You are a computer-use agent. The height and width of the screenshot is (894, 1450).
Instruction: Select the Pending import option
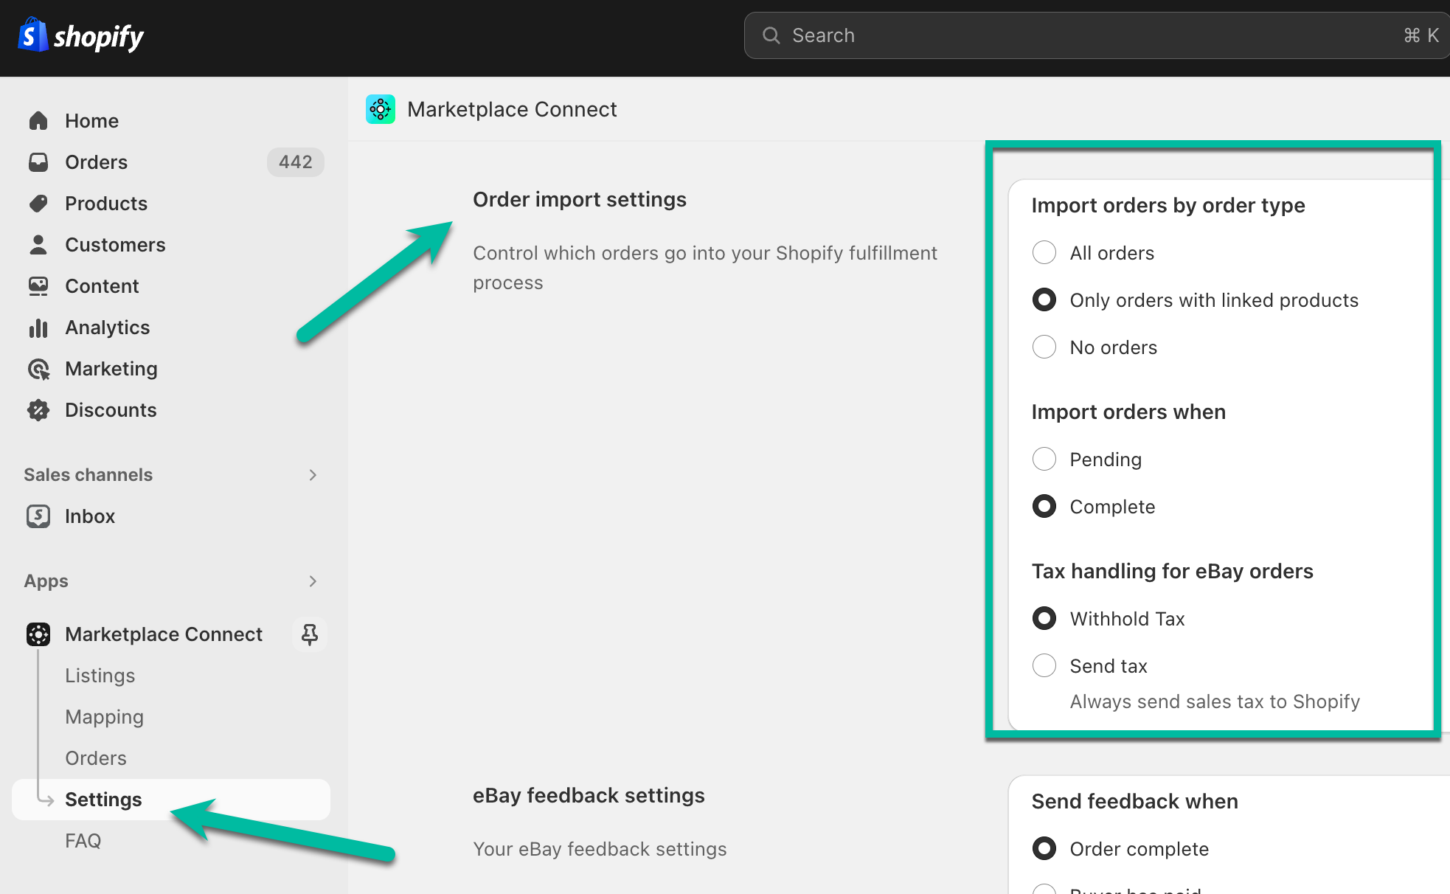pos(1044,459)
